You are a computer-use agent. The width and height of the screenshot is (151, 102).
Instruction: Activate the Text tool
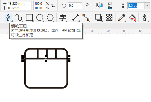[63, 17]
